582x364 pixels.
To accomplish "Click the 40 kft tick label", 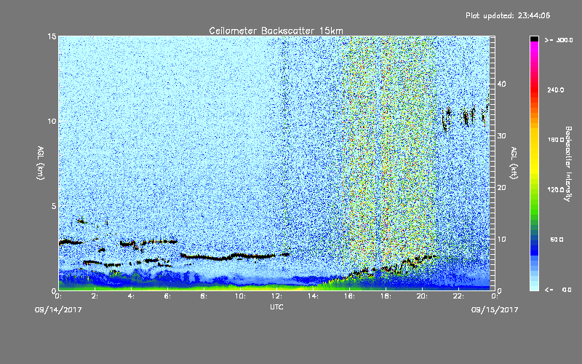I will click(x=501, y=84).
